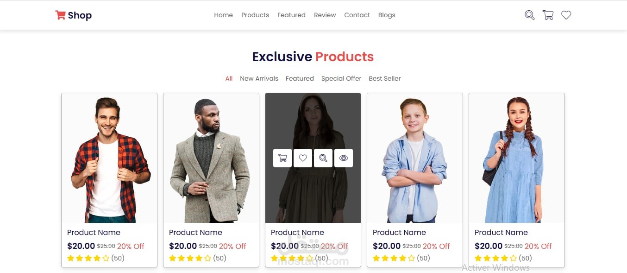Visit the Blogs page
Viewport: 627px width, 273px height.
pyautogui.click(x=387, y=15)
